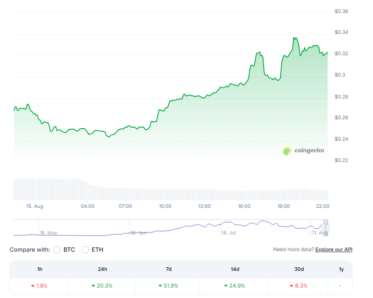Image resolution: width=373 pixels, height=298 pixels.
Task: Select the 24h column header
Action: click(102, 269)
